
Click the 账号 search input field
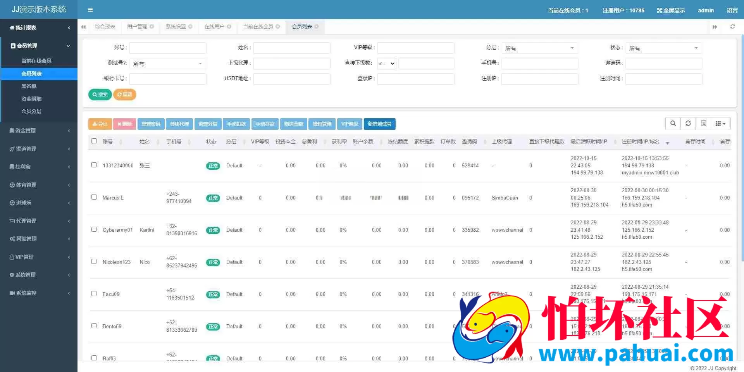(x=167, y=48)
